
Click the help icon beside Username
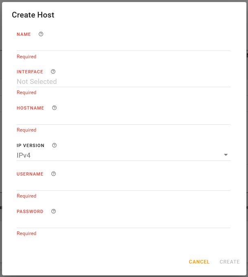(x=53, y=174)
